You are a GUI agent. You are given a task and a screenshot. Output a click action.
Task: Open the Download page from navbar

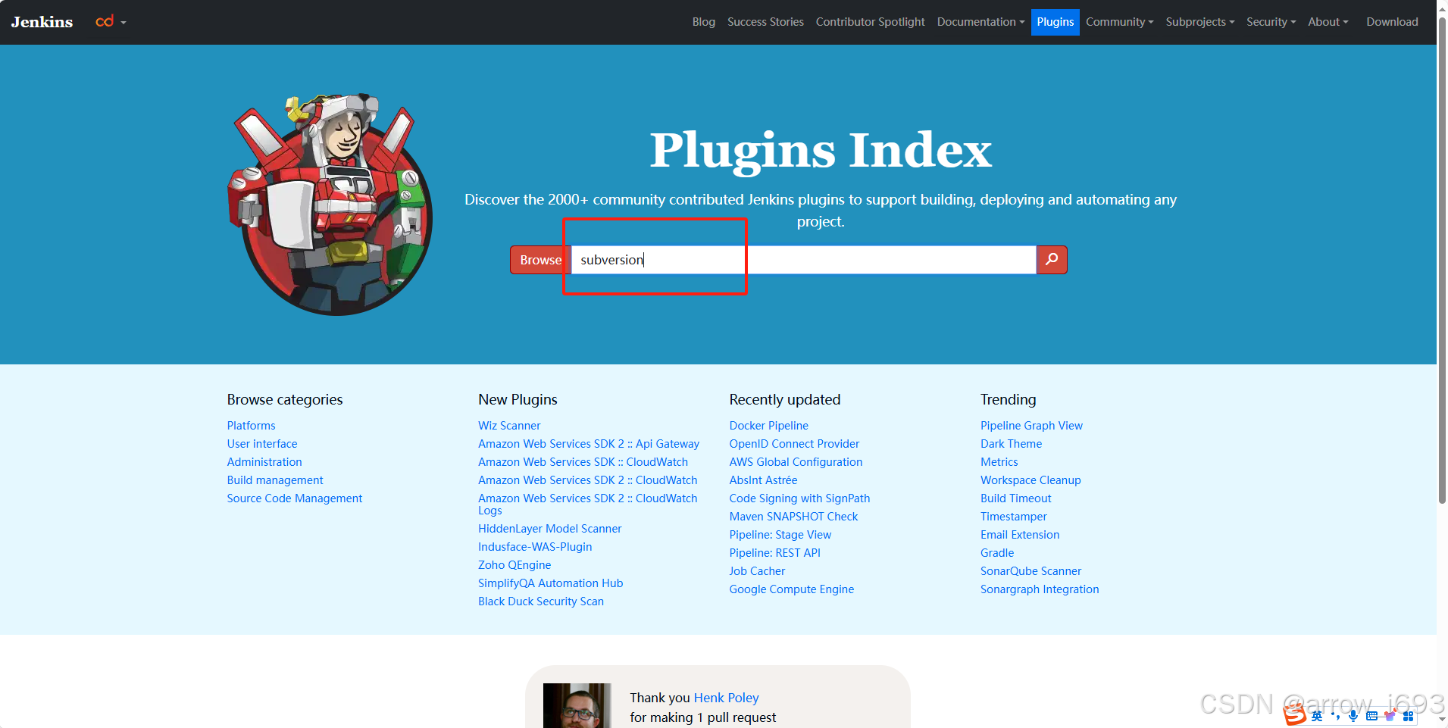[x=1392, y=22]
